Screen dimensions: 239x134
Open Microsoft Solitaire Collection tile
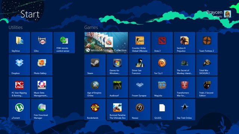click(x=106, y=42)
